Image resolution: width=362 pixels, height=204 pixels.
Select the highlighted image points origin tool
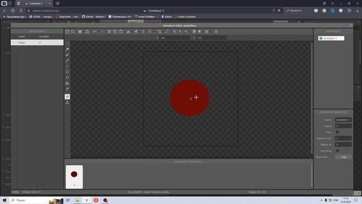[x=67, y=97]
